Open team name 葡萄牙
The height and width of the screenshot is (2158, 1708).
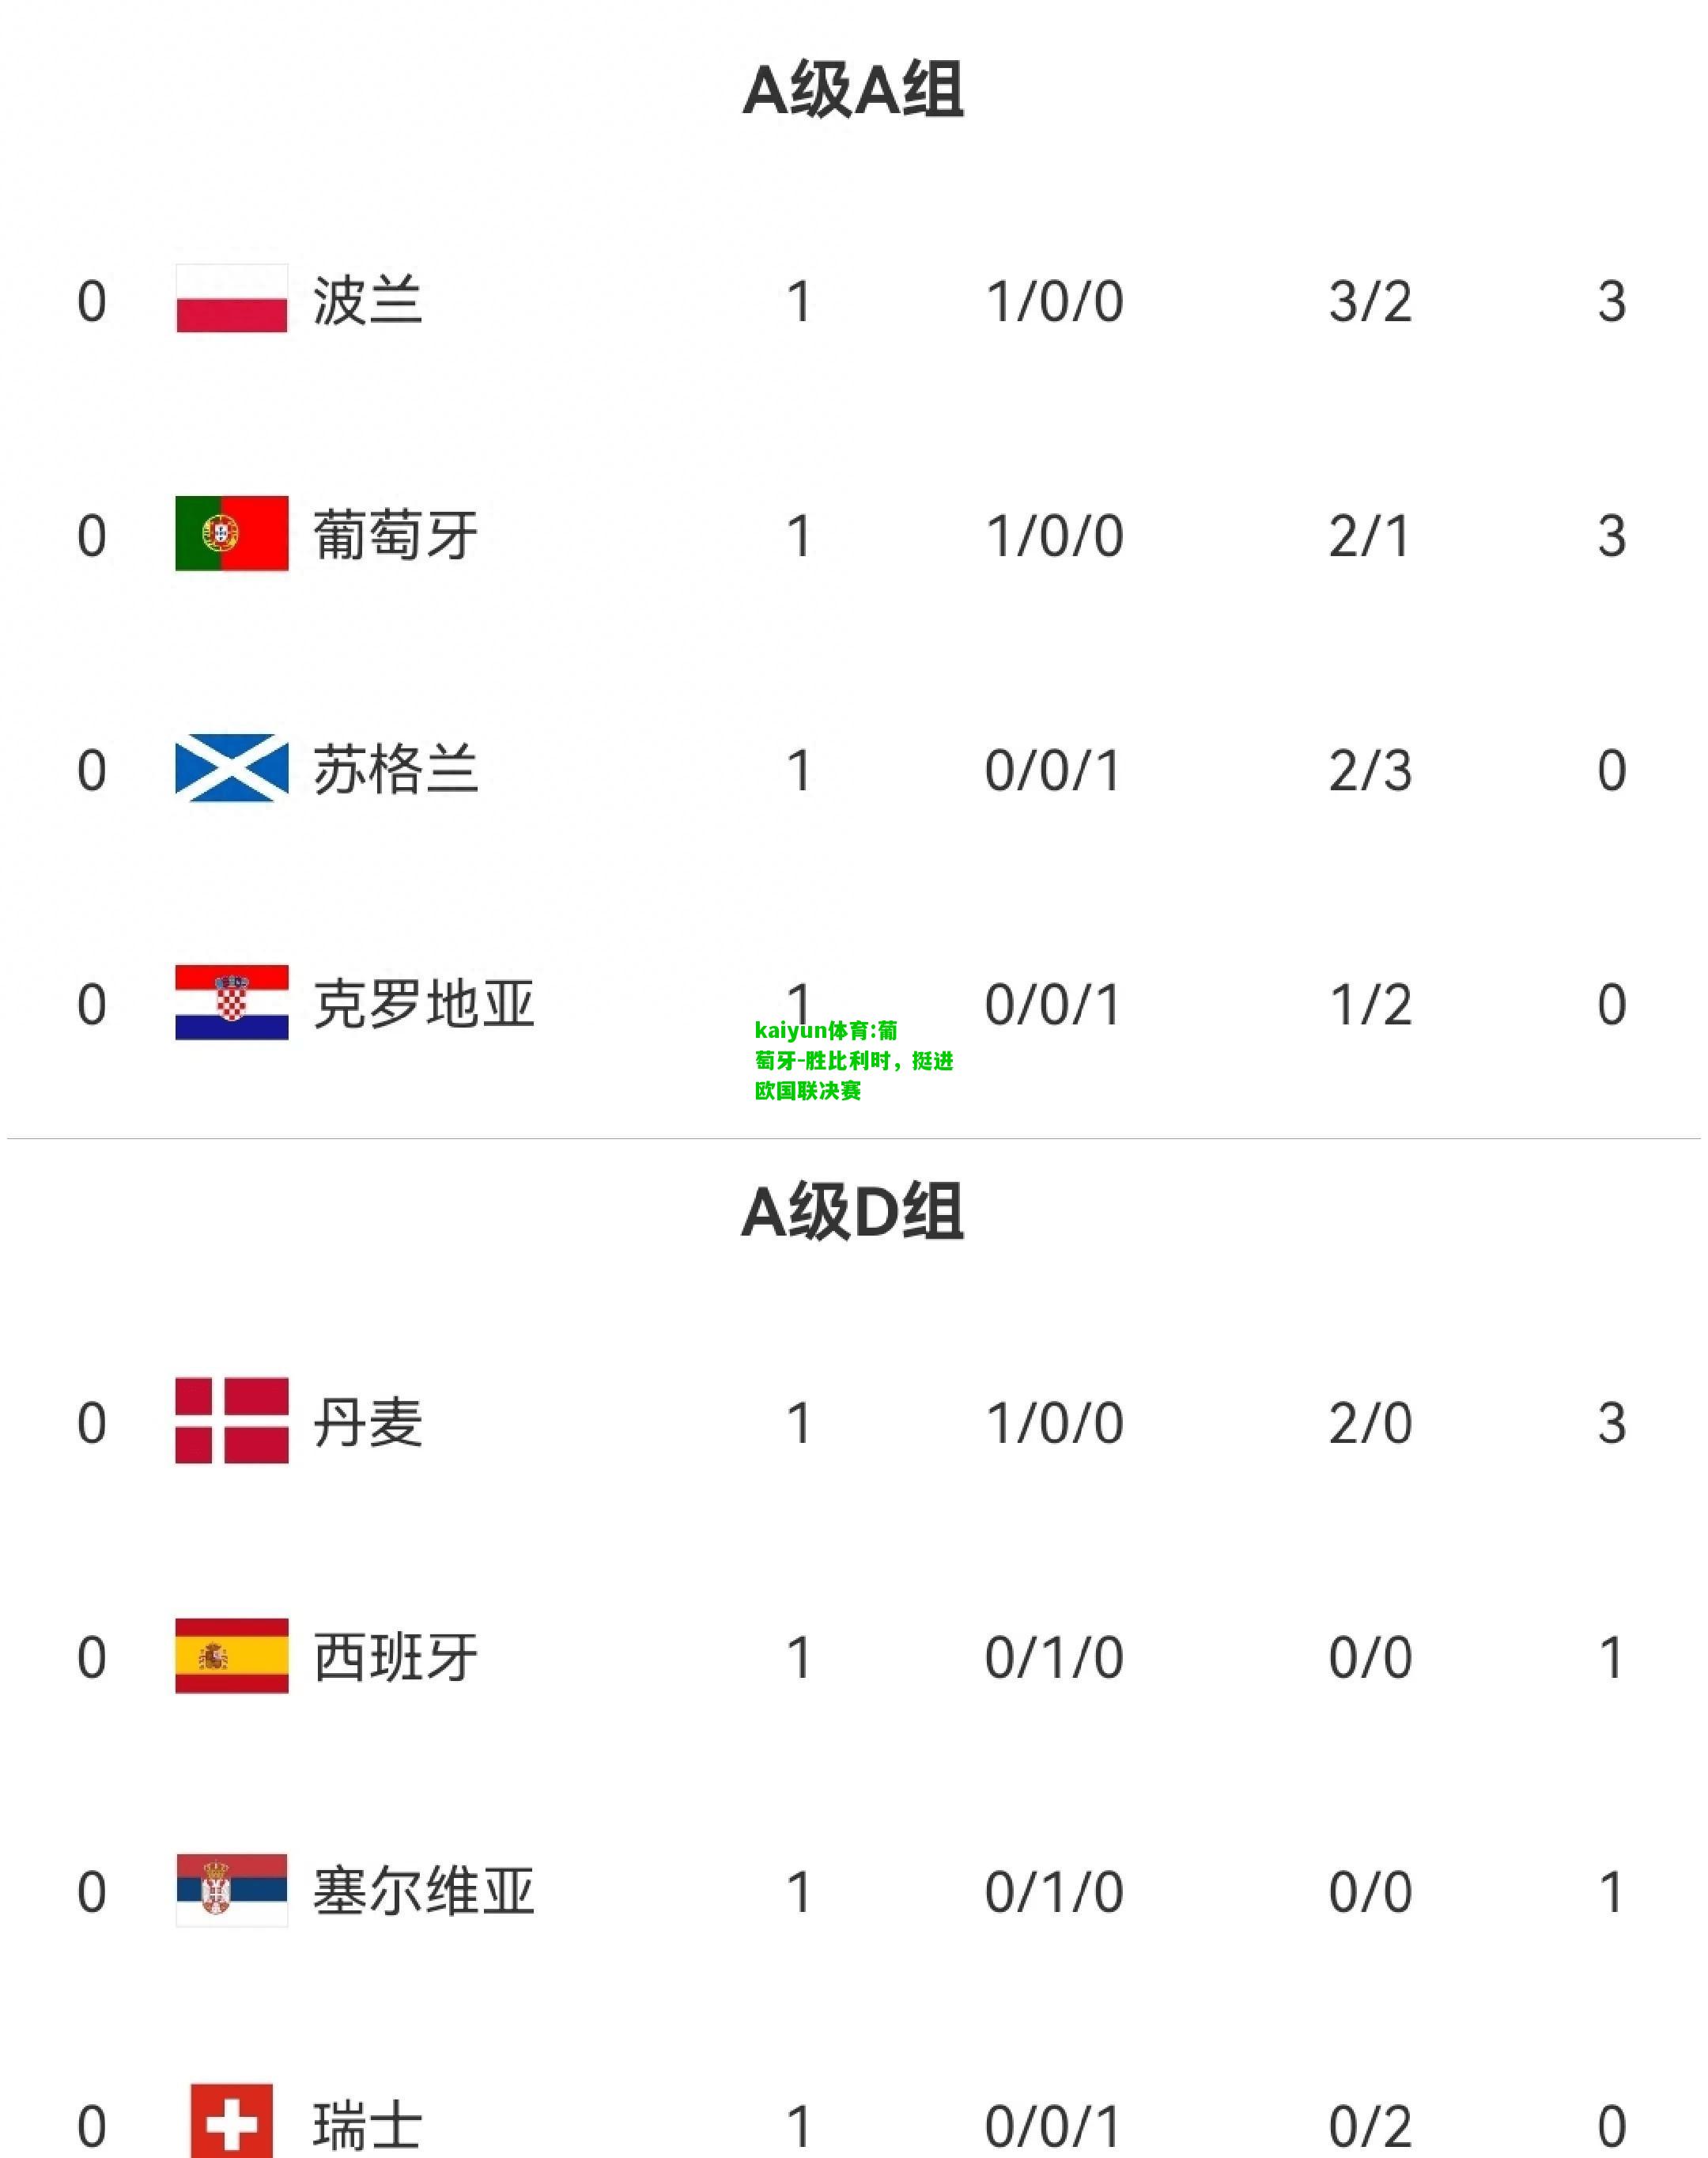point(396,536)
